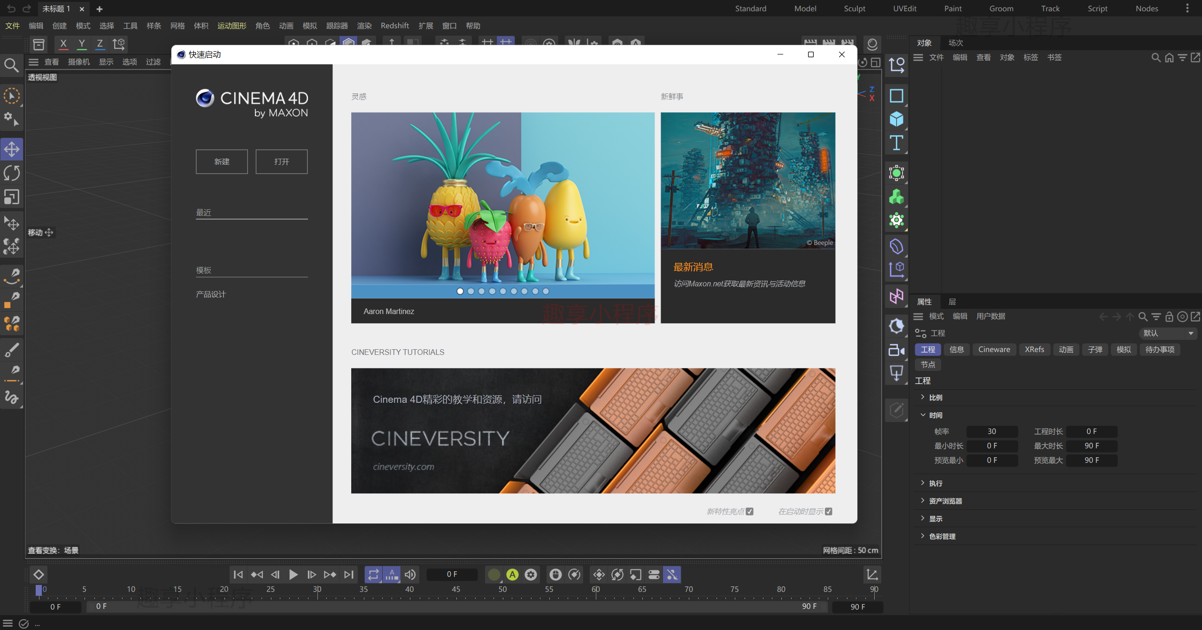
Task: Toggle the X axis lock
Action: click(63, 44)
